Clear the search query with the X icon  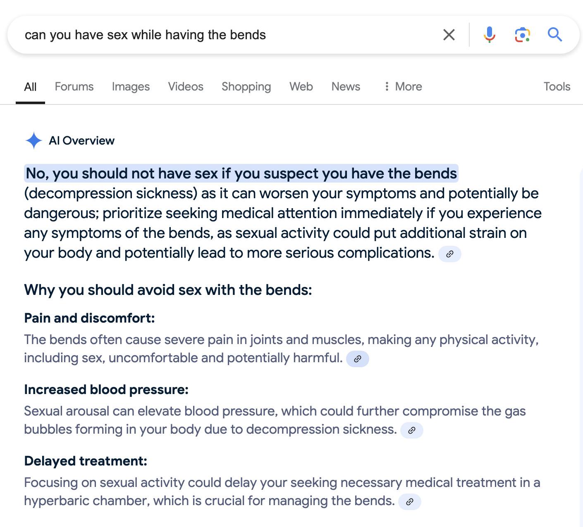(449, 35)
